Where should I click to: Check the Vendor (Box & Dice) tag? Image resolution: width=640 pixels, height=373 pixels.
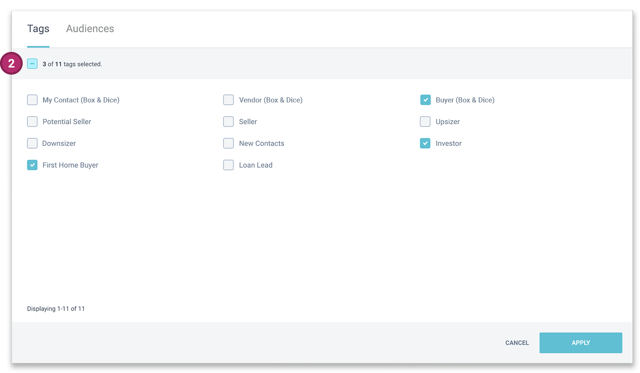click(x=228, y=100)
